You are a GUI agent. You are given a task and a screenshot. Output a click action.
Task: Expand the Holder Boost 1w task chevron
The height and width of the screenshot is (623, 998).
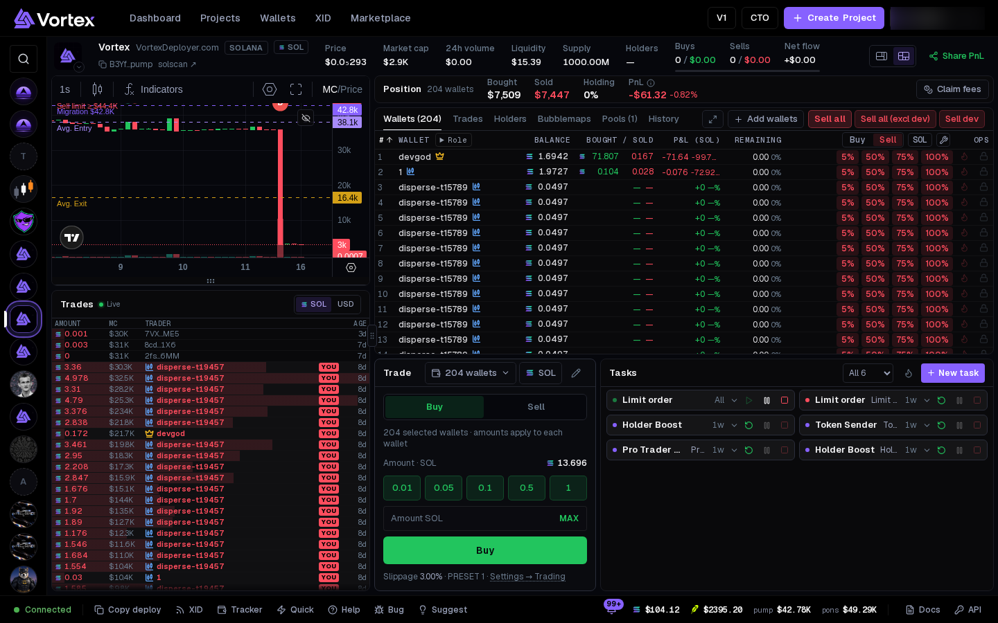734,425
